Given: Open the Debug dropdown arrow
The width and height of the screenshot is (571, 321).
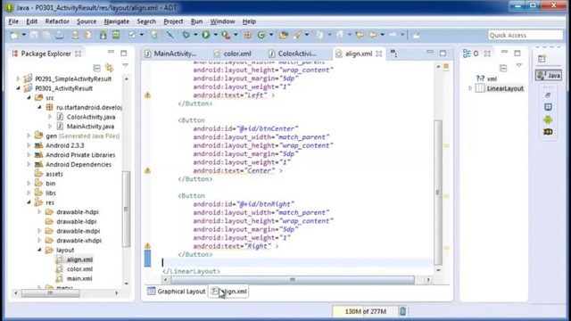Looking at the screenshot, I should tap(195, 35).
